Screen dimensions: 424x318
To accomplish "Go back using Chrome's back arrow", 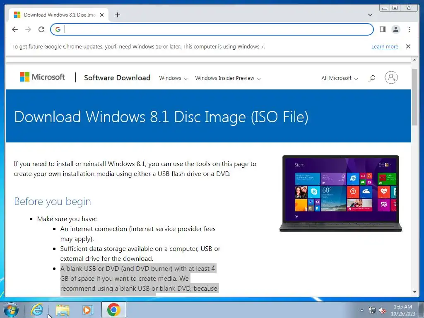I will (15, 29).
